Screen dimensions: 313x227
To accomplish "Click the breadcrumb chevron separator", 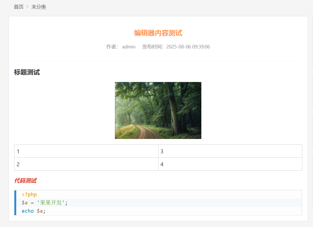I will coord(28,7).
